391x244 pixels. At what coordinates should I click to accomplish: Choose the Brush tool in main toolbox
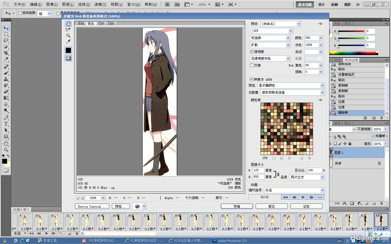[6, 73]
